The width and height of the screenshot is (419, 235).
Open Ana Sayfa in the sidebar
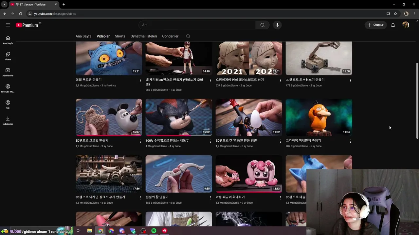[8, 40]
